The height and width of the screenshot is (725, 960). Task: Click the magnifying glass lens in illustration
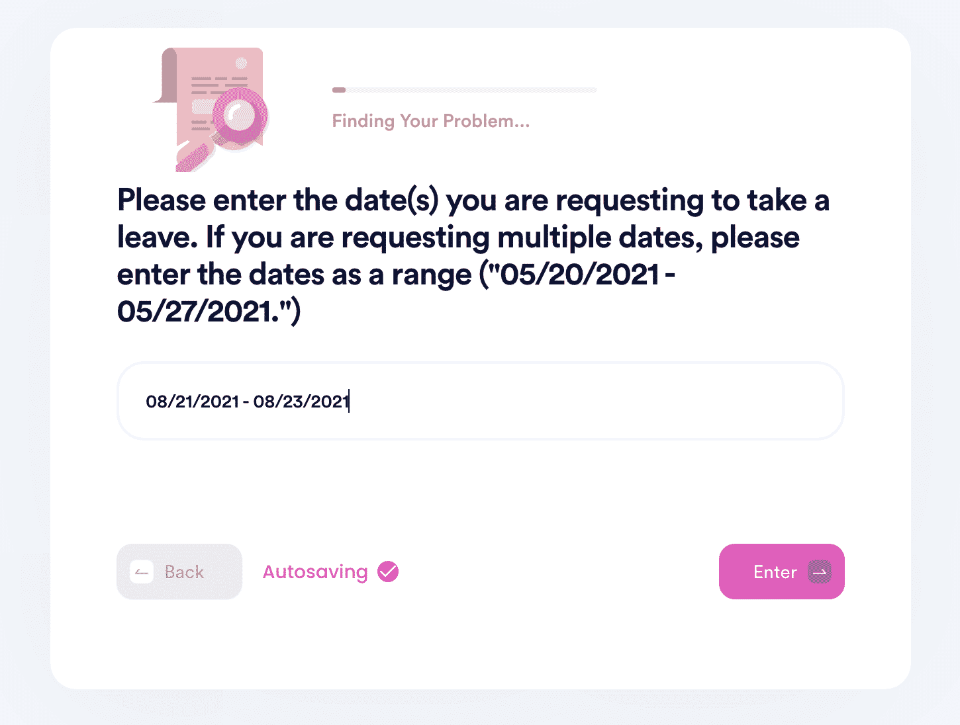pyautogui.click(x=239, y=116)
